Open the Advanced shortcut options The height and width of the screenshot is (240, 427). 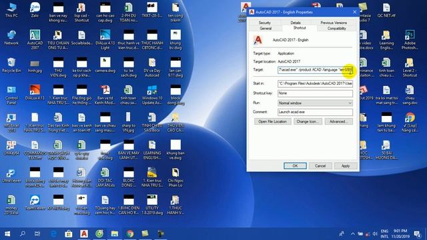338,121
